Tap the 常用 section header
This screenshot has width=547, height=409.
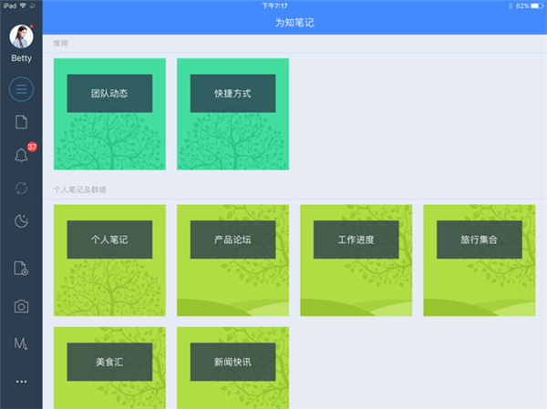tap(61, 44)
